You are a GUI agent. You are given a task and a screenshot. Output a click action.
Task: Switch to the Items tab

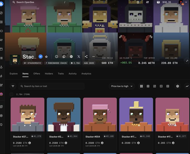(25, 74)
